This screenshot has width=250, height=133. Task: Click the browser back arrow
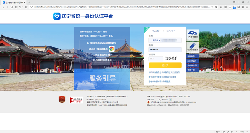3,7
